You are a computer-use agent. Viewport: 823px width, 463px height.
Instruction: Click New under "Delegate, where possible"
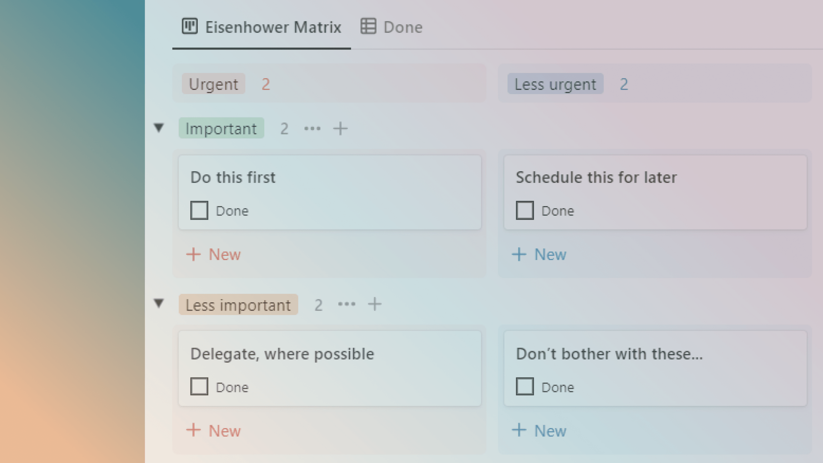(213, 430)
